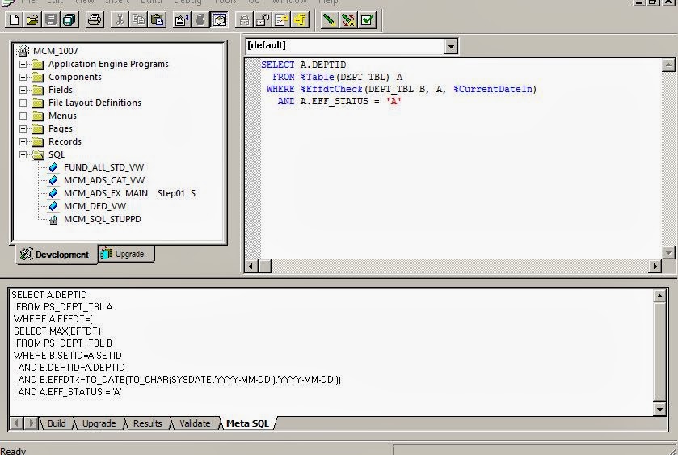Expand the Records folder node
678x455 pixels.
click(x=23, y=142)
